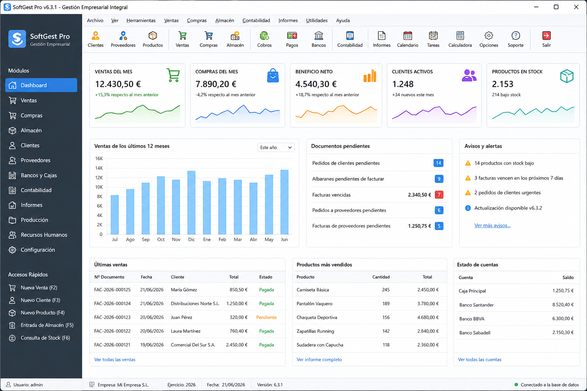Open the Herramientas menu
The width and height of the screenshot is (587, 391).
pos(141,21)
